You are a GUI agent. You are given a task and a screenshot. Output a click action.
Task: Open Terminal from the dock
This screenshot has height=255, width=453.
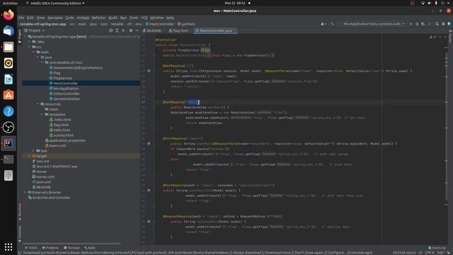[8, 159]
